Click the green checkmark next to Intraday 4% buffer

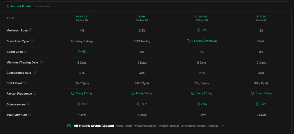point(79,51)
